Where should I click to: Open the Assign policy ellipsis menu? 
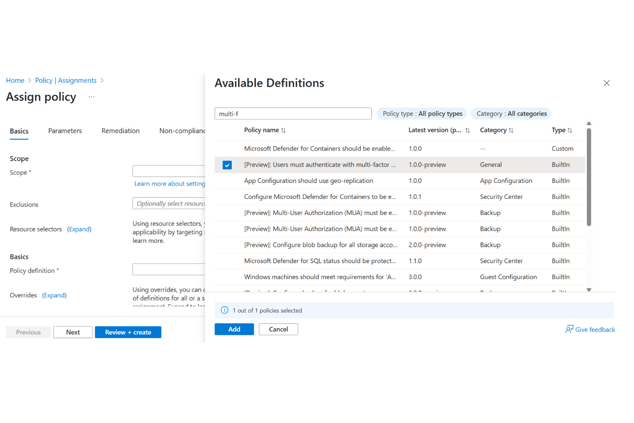coord(92,97)
